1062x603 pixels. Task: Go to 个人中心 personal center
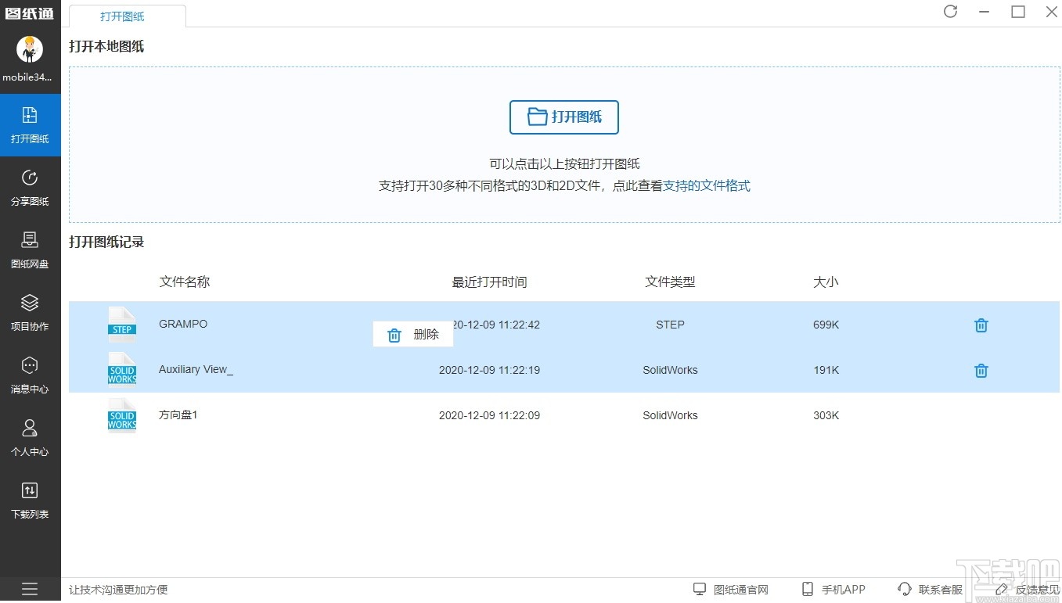30,438
